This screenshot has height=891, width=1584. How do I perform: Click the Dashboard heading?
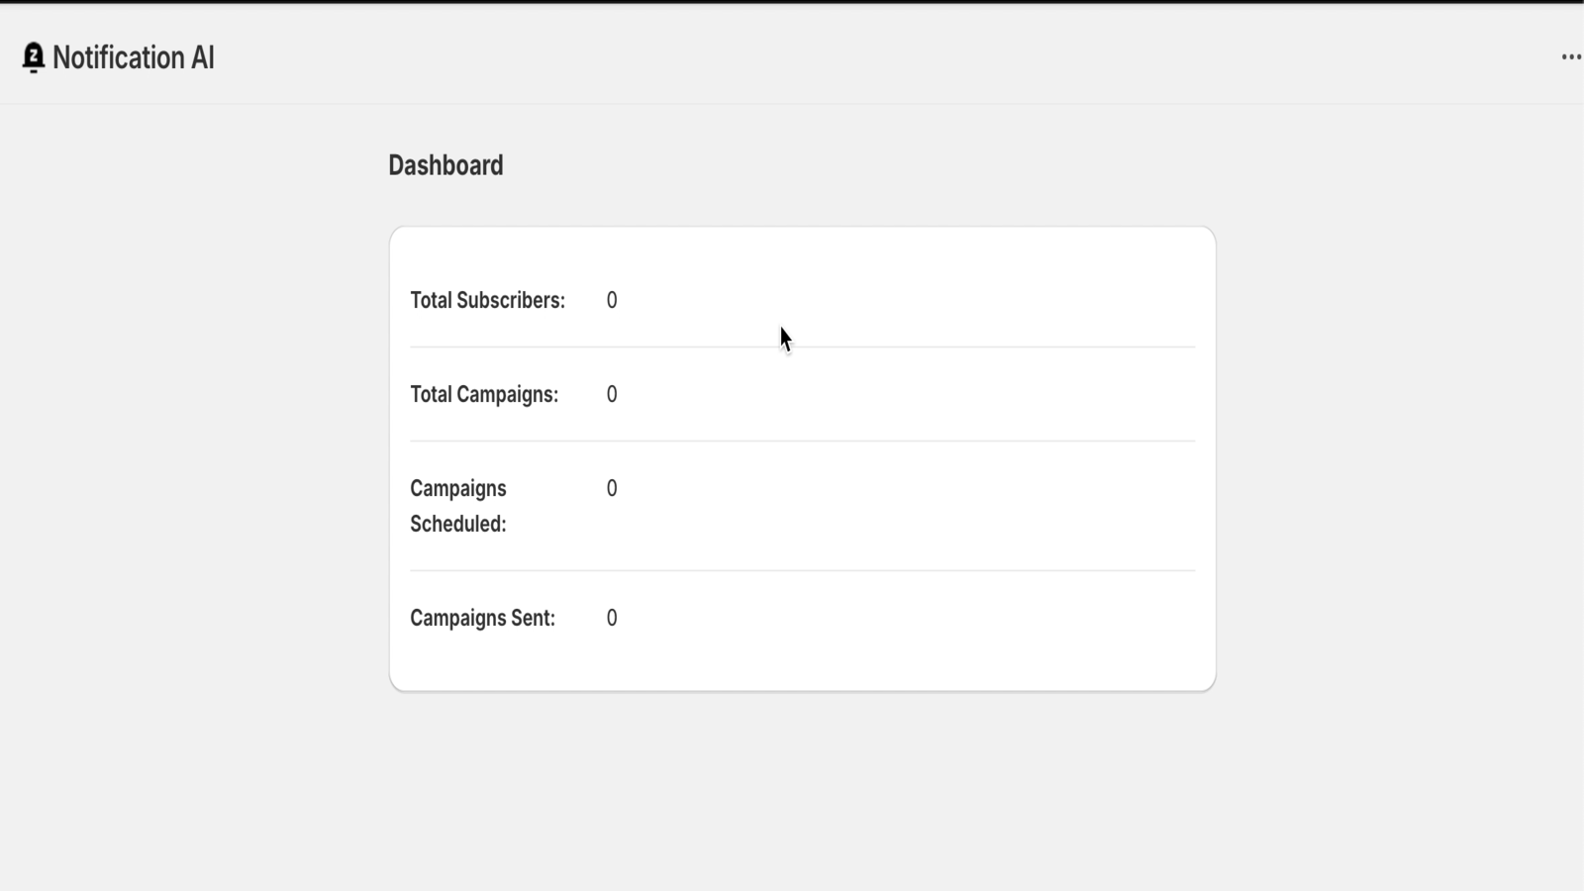[x=445, y=164]
